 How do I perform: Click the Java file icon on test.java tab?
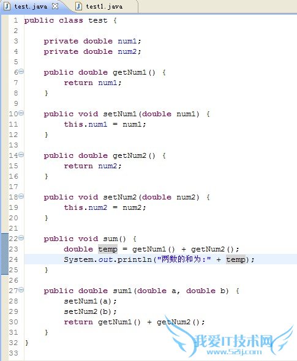(x=7, y=6)
